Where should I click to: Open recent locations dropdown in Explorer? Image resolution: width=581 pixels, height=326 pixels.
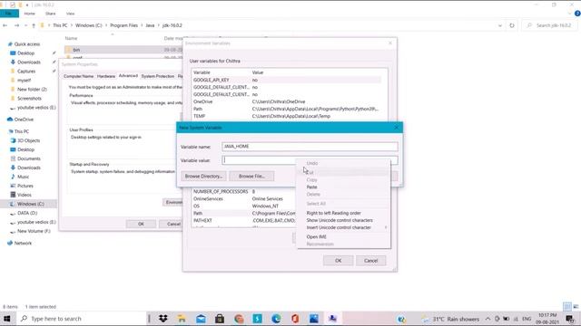point(25,25)
